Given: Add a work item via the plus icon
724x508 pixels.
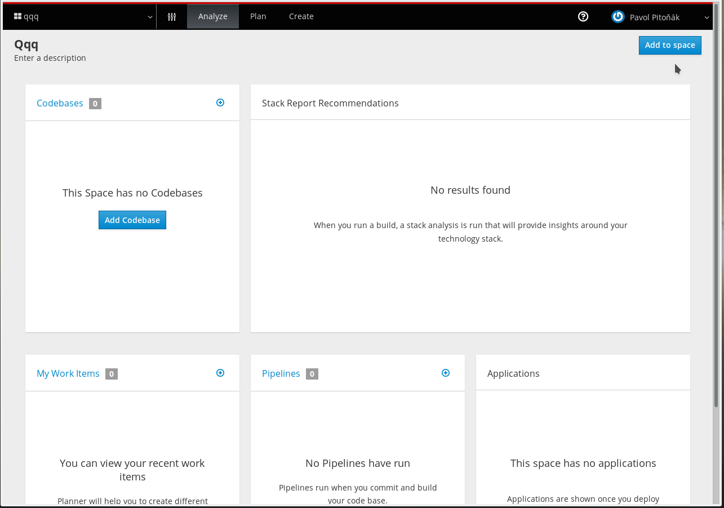Looking at the screenshot, I should (220, 373).
